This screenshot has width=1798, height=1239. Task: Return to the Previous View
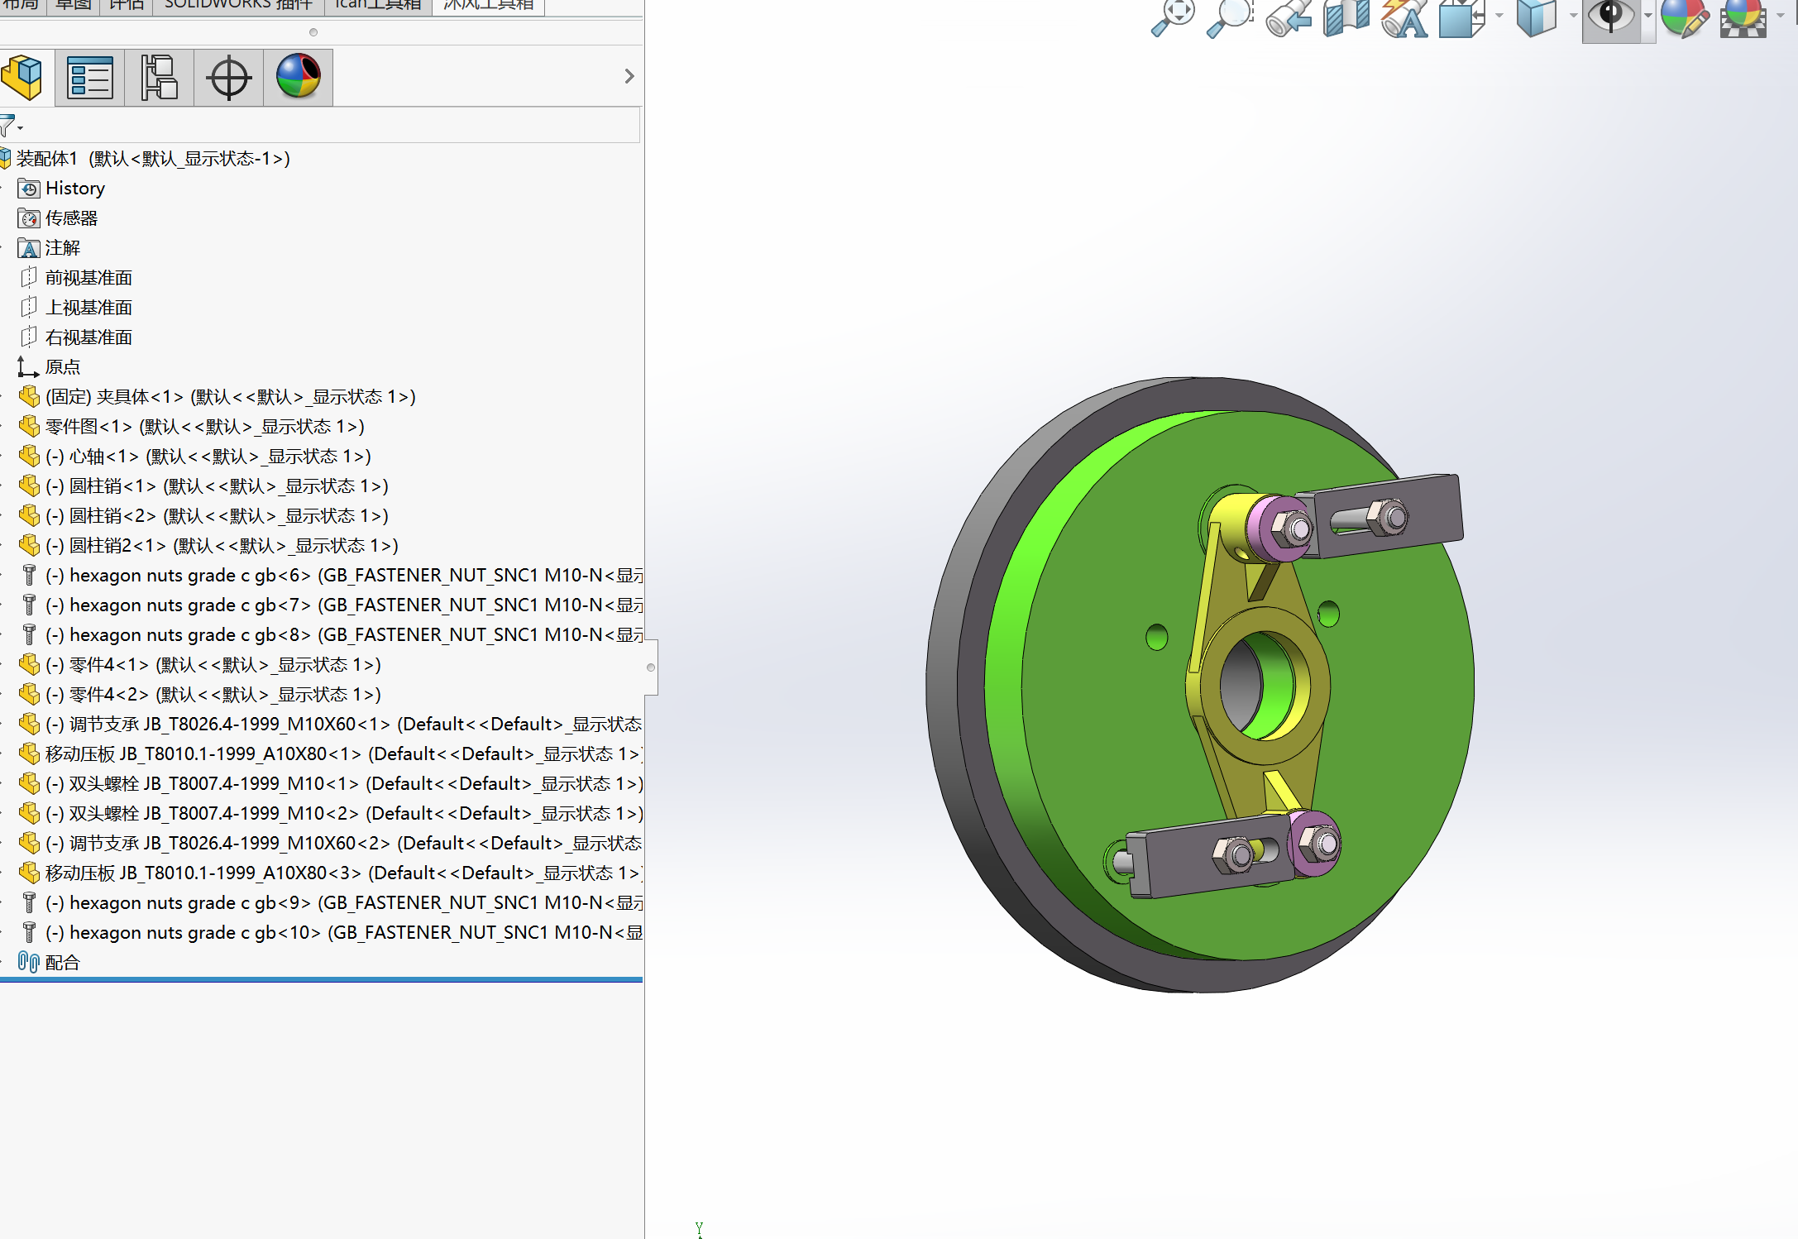(1288, 17)
